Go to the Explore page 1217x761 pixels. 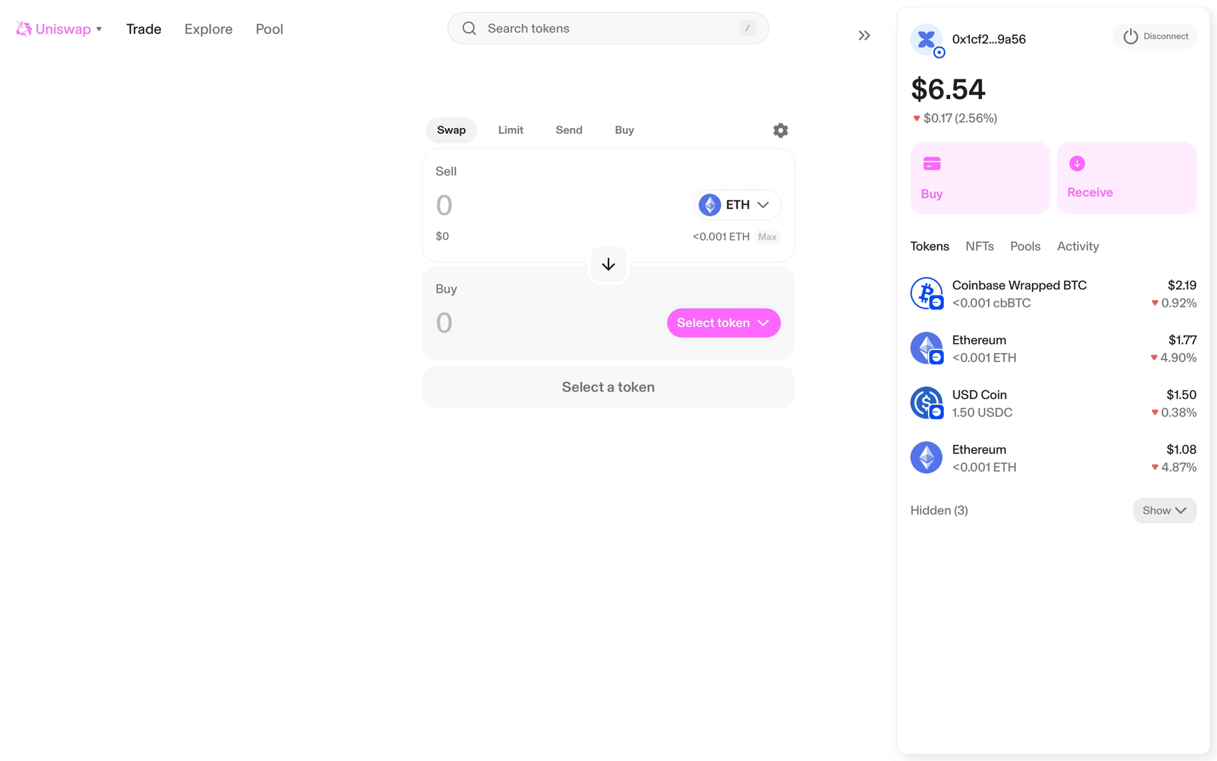coord(209,29)
